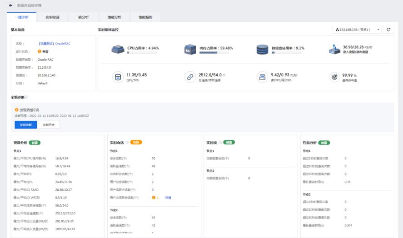
Task: Refresh the real-time monitoring data
Action: 388,30
